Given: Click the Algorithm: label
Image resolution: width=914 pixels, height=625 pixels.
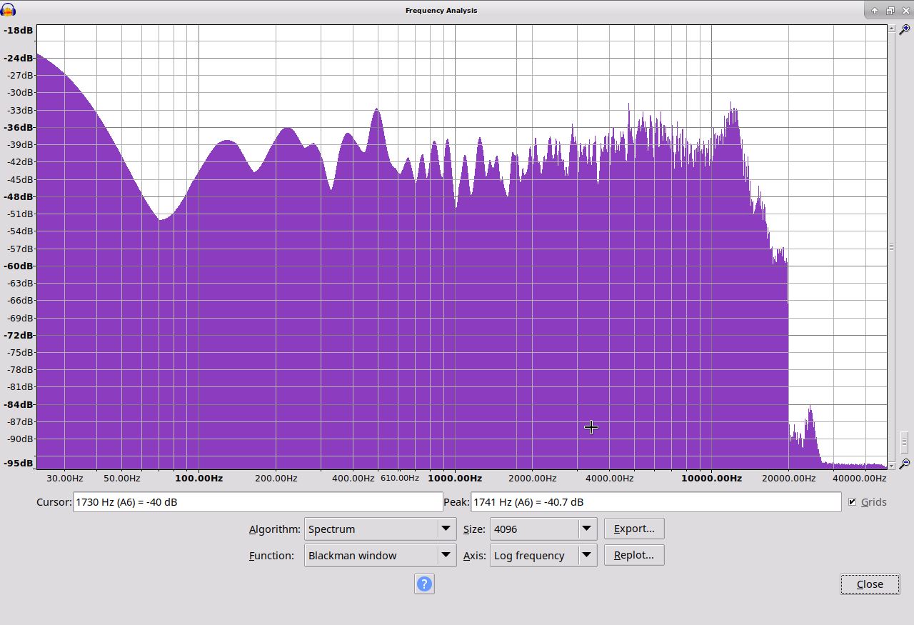Looking at the screenshot, I should (x=275, y=529).
